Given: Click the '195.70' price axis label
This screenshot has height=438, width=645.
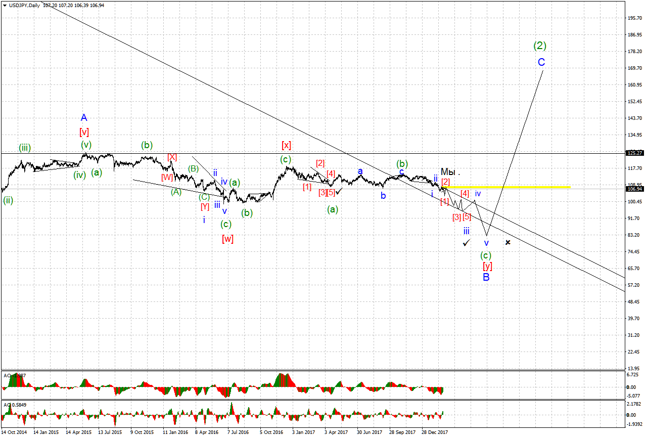Looking at the screenshot, I should pyautogui.click(x=634, y=18).
